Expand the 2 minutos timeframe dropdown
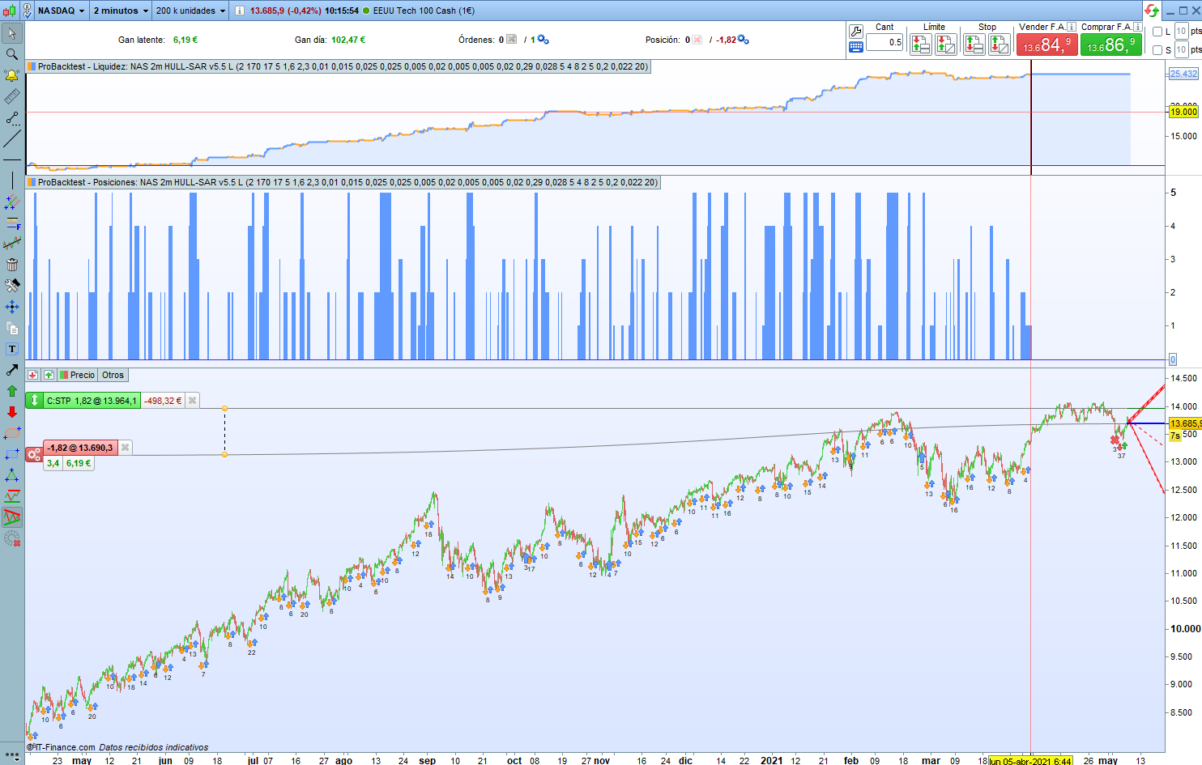 click(x=121, y=11)
